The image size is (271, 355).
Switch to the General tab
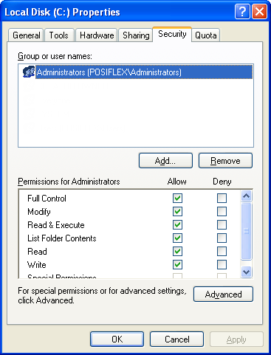tap(26, 35)
